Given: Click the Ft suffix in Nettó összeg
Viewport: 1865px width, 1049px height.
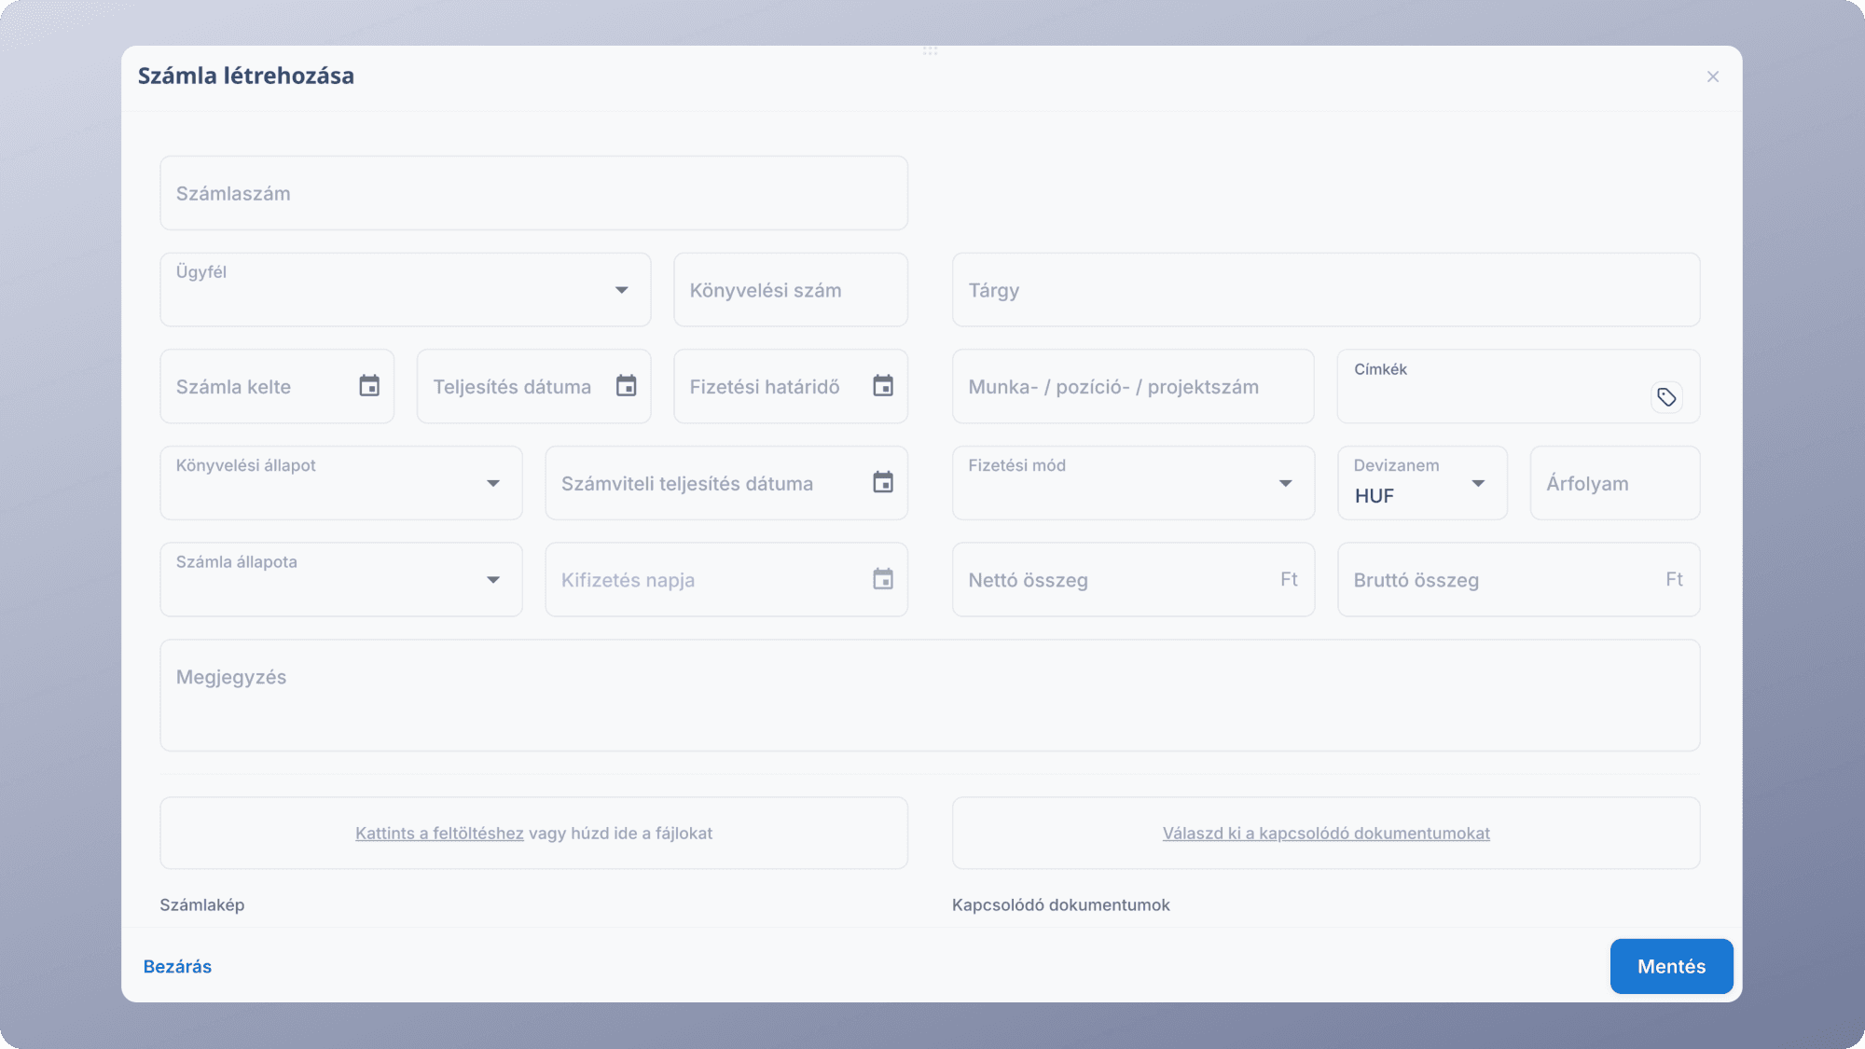Looking at the screenshot, I should (1289, 579).
